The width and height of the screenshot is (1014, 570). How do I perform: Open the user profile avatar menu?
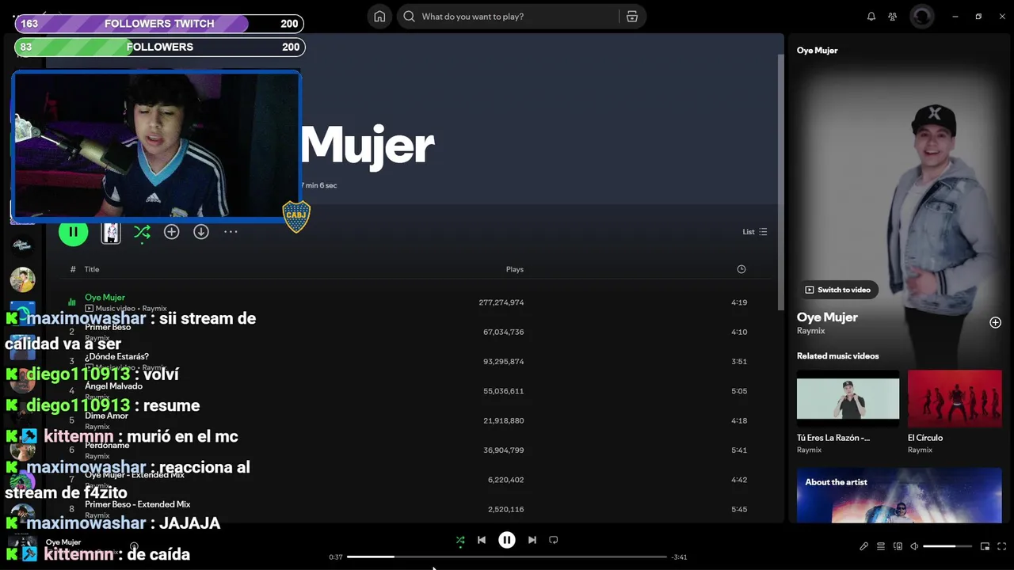(x=922, y=17)
